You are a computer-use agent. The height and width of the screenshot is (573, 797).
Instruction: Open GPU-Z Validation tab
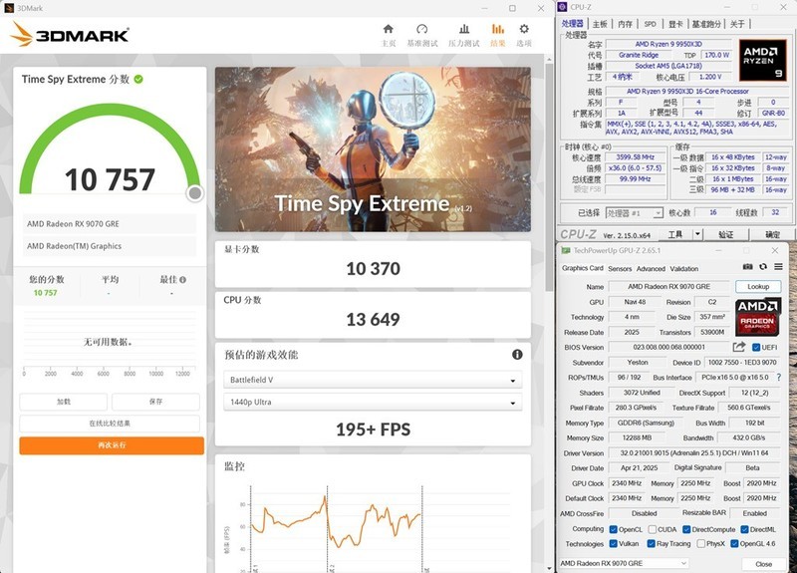pyautogui.click(x=683, y=268)
